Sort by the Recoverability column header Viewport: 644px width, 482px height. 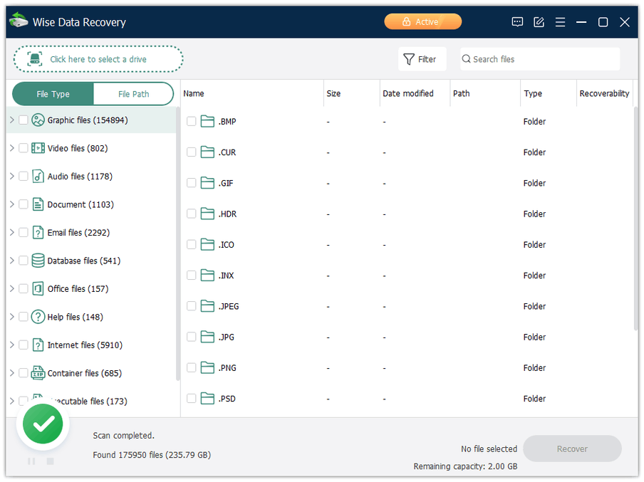[604, 93]
